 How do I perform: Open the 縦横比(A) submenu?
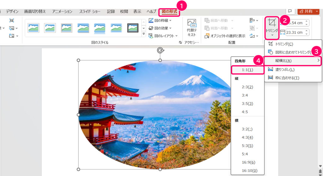(293, 61)
